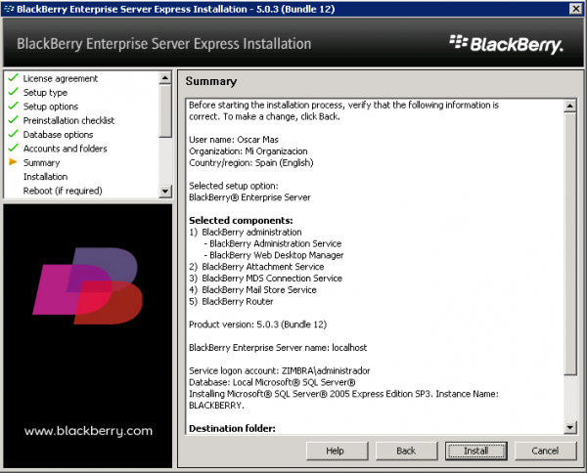
Task: Click the 'User name: Oscar Mas' line
Action: [234, 140]
